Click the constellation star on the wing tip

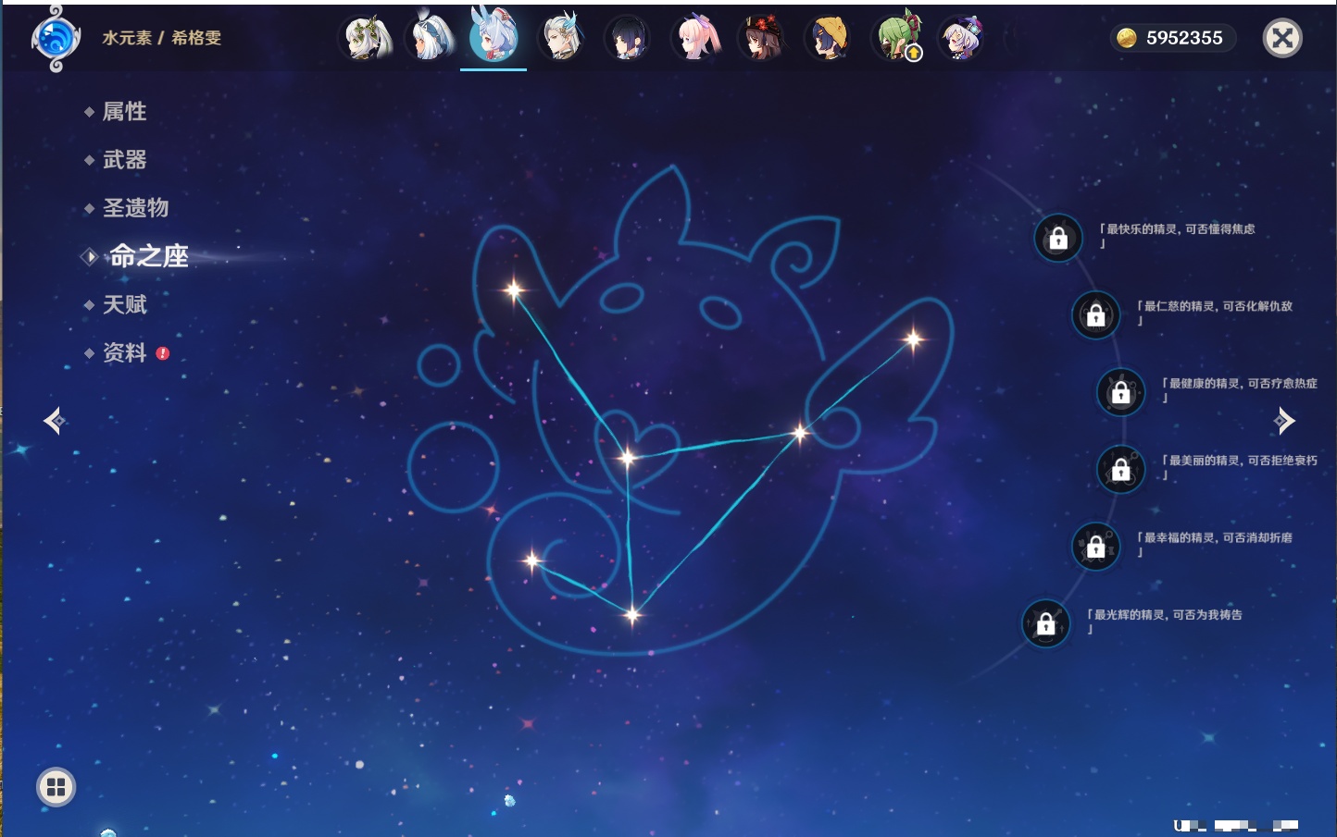pos(913,339)
